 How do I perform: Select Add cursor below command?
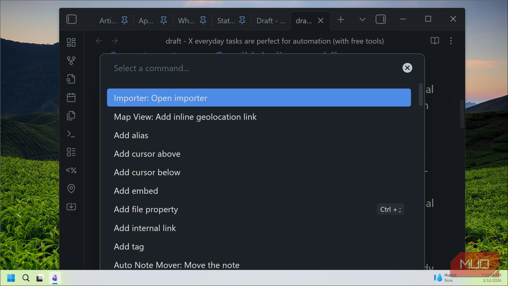coord(259,172)
